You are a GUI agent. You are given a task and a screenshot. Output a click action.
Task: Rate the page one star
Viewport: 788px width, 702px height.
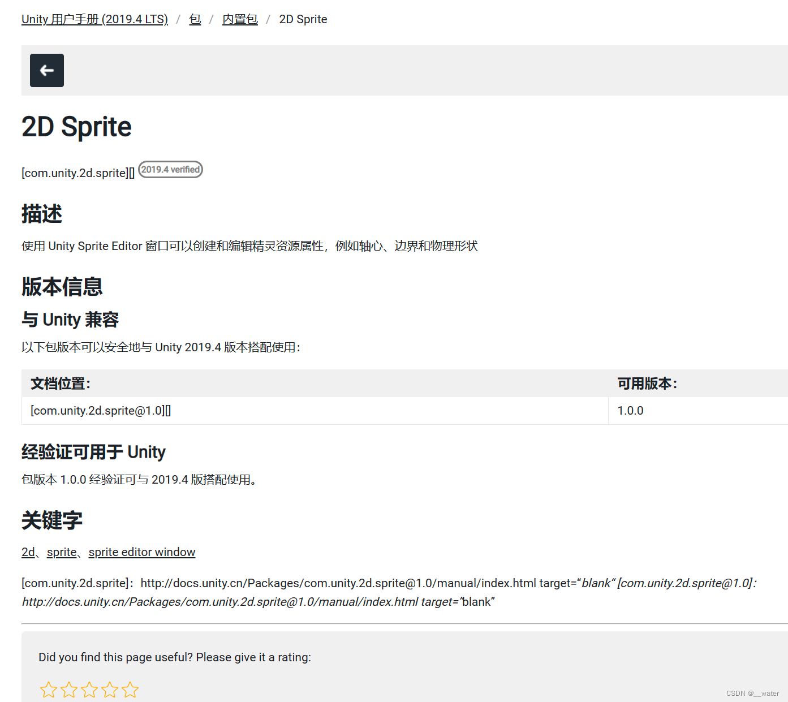tap(49, 690)
